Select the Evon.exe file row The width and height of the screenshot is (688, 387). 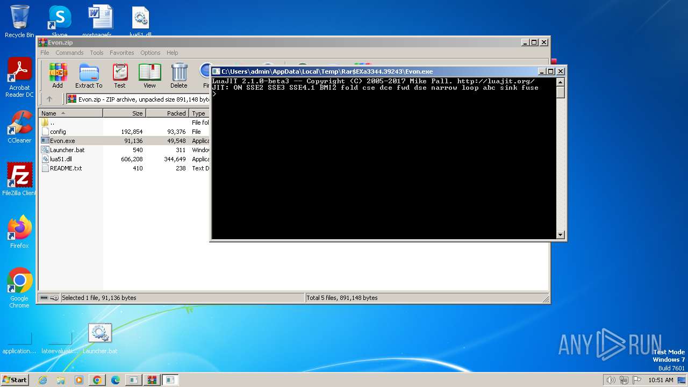point(124,141)
